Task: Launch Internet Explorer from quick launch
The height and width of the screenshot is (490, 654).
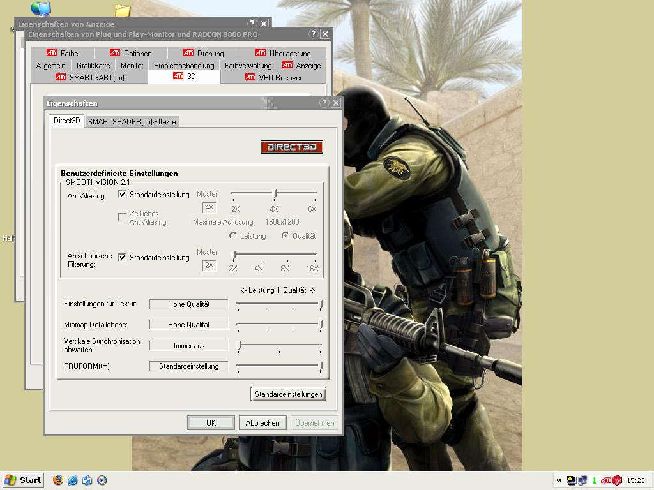Action: click(73, 480)
